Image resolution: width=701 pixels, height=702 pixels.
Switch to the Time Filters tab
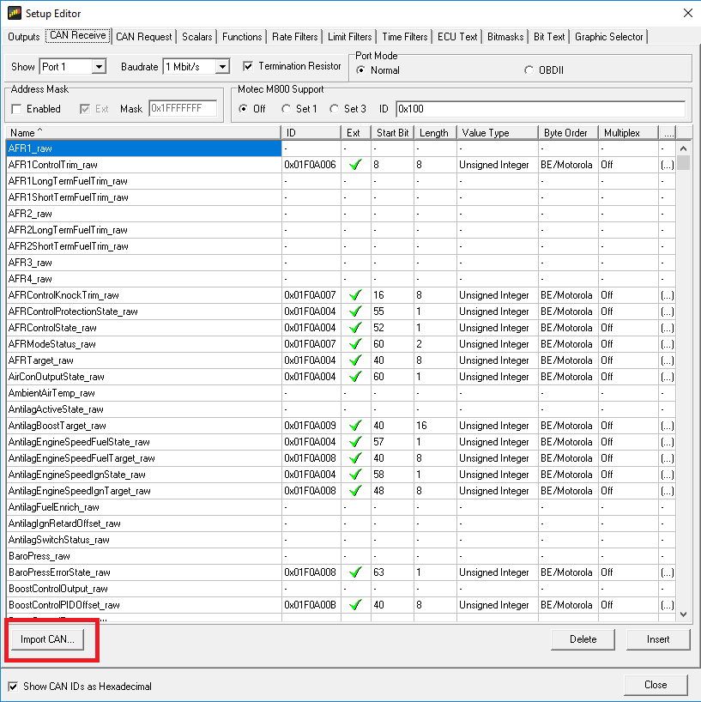405,37
